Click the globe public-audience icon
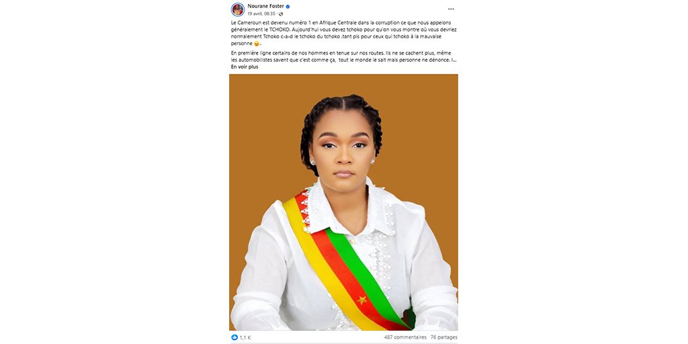The width and height of the screenshot is (688, 344). tap(281, 13)
